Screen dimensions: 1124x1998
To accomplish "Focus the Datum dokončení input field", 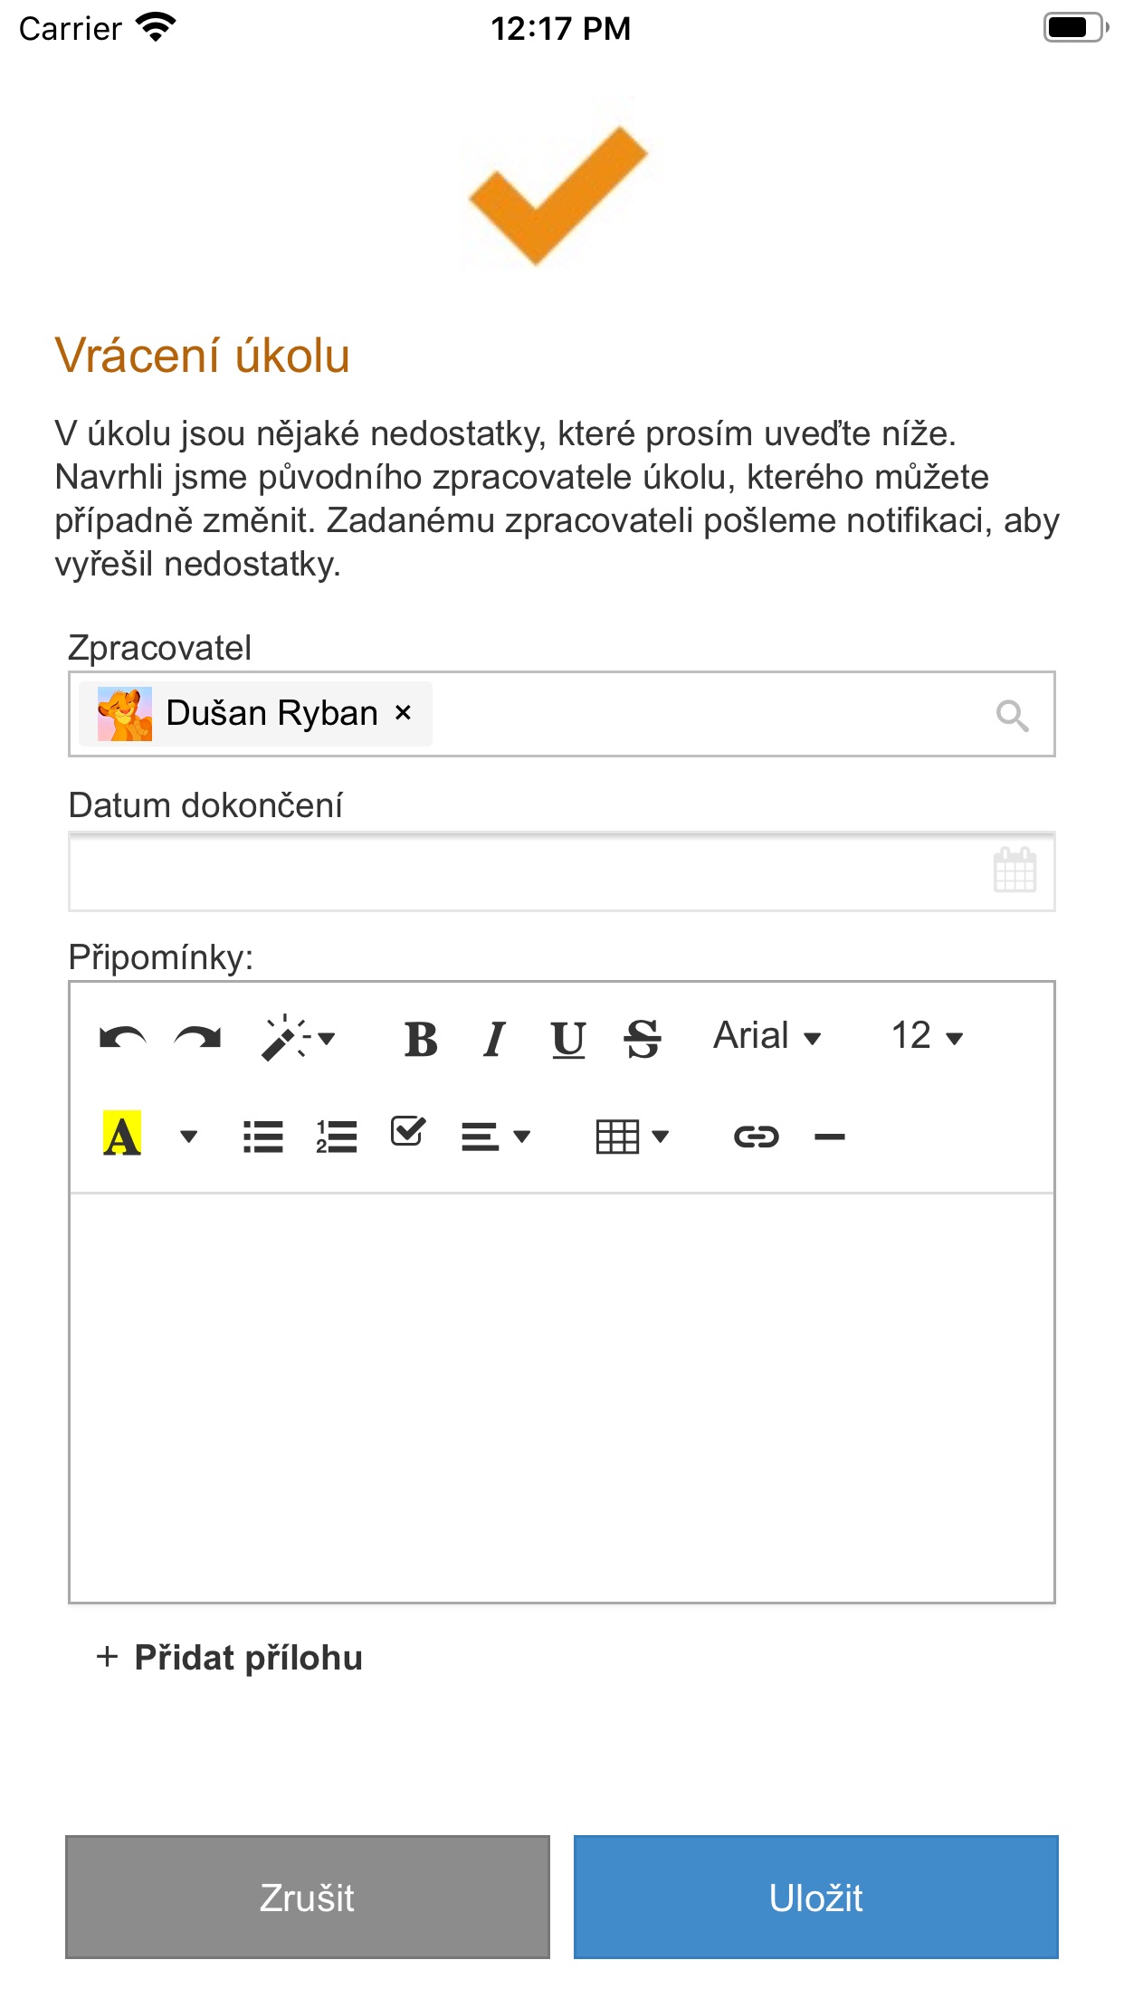I will click(562, 872).
